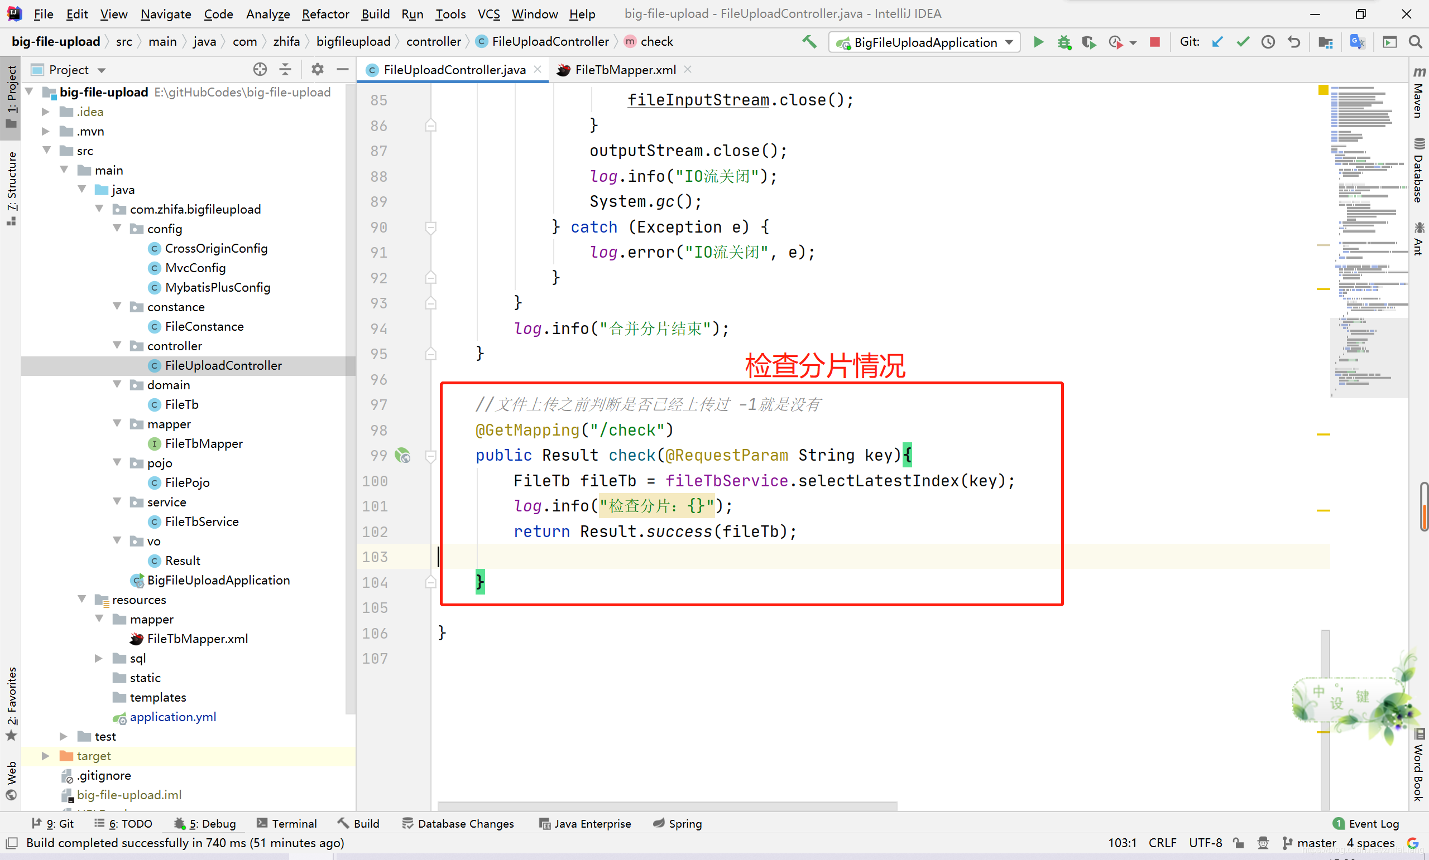Open BigFileUploadApplication run configuration dropdown

tap(924, 42)
